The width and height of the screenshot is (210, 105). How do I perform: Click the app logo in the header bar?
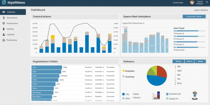(x=3, y=3)
